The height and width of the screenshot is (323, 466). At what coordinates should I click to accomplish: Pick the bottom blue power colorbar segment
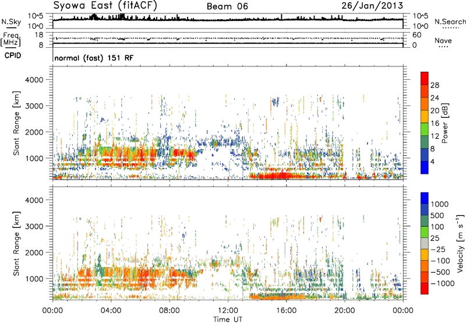(425, 167)
